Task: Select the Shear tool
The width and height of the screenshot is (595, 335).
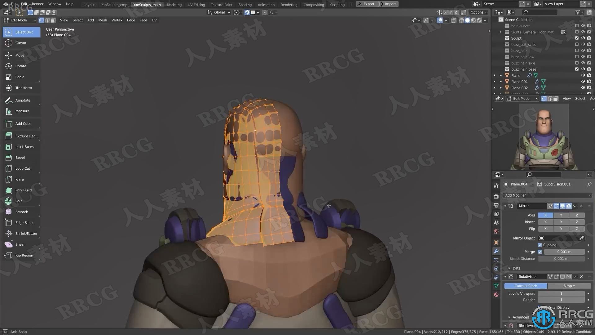Action: pyautogui.click(x=21, y=244)
